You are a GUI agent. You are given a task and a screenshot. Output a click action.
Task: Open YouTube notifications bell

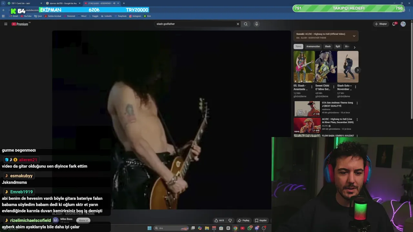(x=394, y=24)
